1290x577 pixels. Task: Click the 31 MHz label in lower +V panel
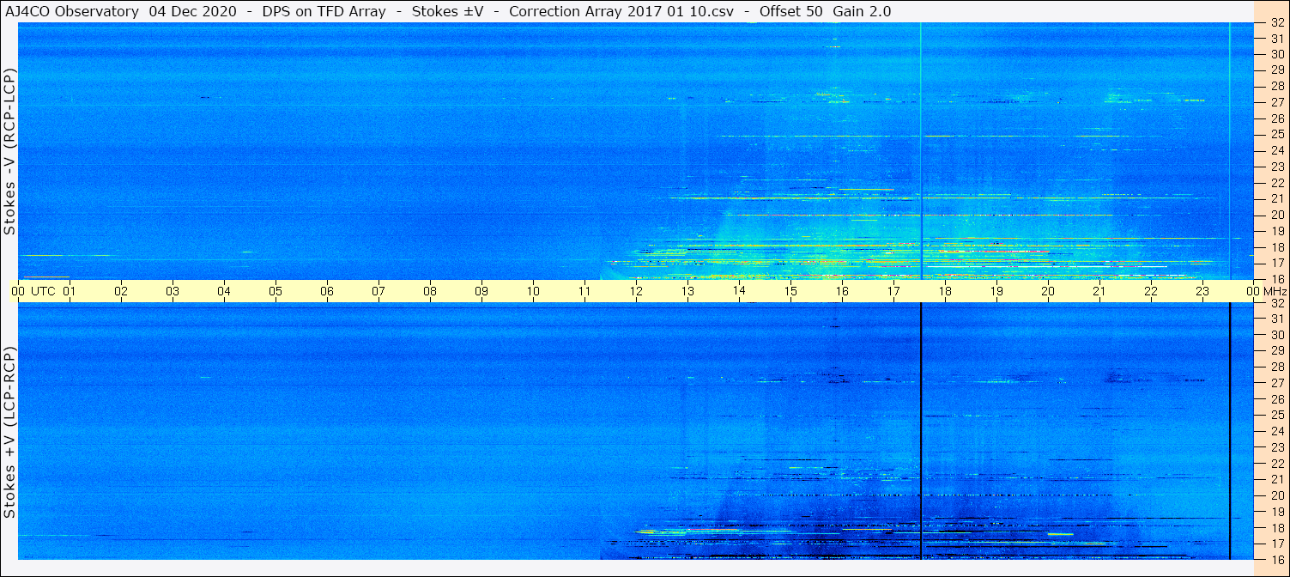tap(1276, 319)
